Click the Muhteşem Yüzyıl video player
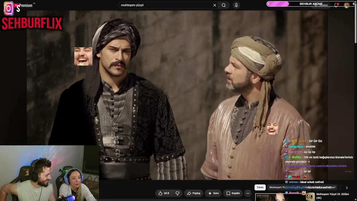Image resolution: width=357 pixels, height=201 pixels. point(177,95)
